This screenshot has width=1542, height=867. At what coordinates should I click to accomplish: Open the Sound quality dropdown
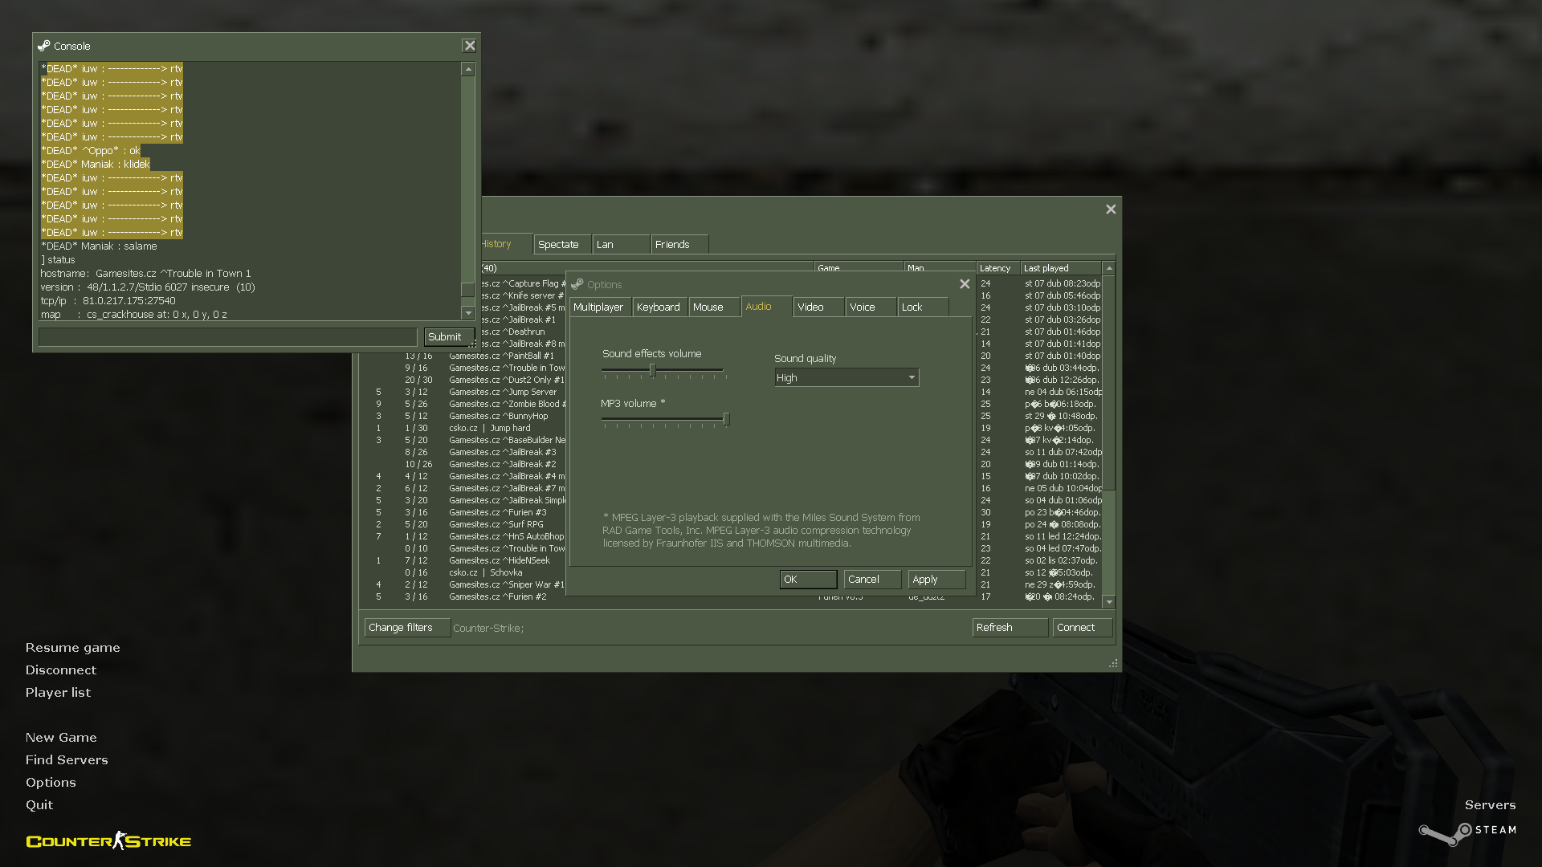tap(846, 377)
